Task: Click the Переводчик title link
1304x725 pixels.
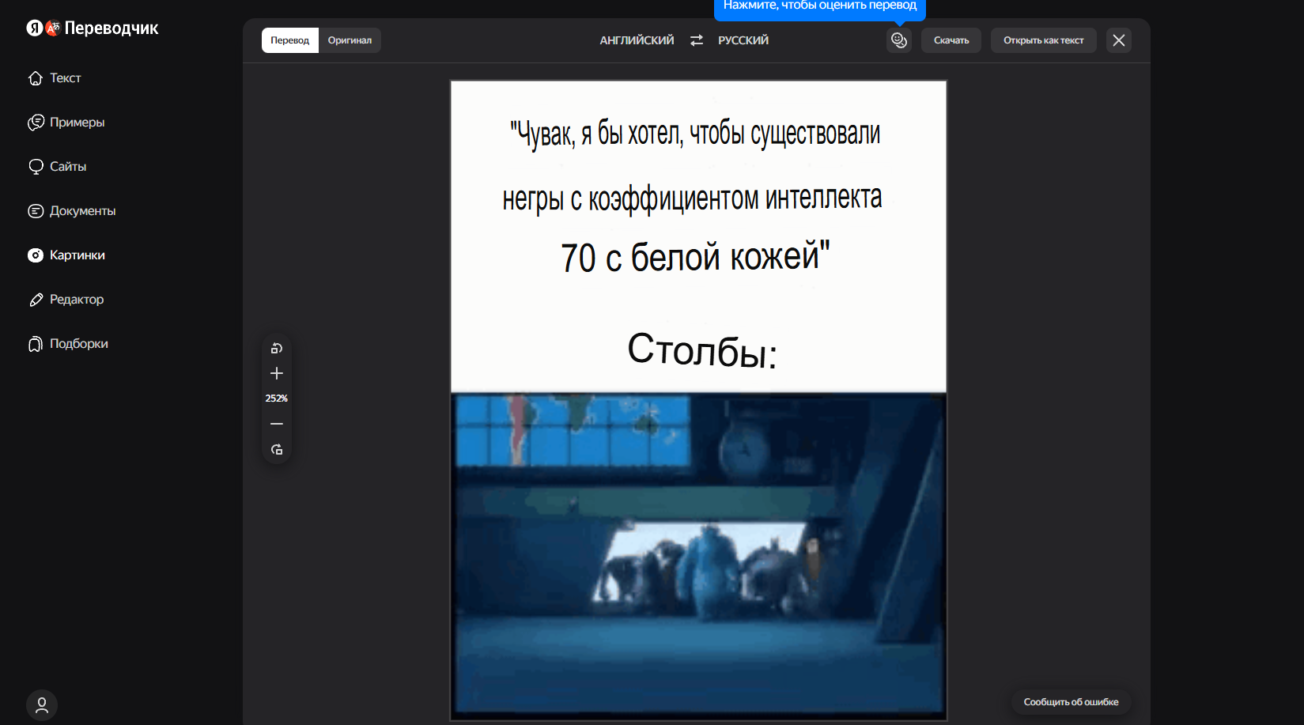Action: click(112, 28)
